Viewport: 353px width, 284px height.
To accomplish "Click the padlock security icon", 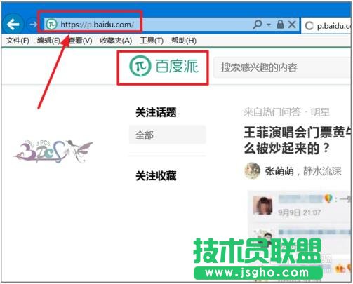I will pyautogui.click(x=280, y=24).
